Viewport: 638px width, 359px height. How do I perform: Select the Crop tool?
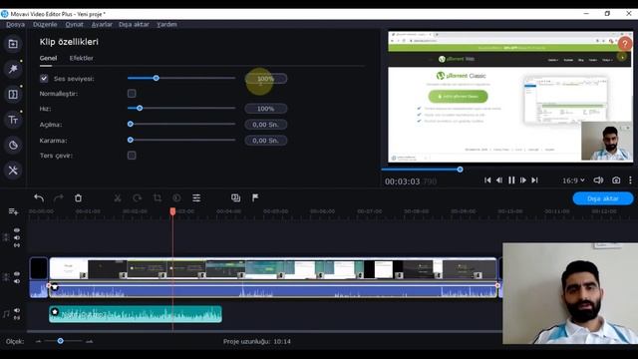(x=158, y=198)
